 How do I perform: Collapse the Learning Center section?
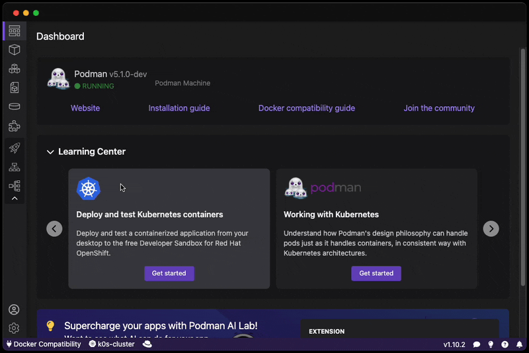[x=50, y=152]
